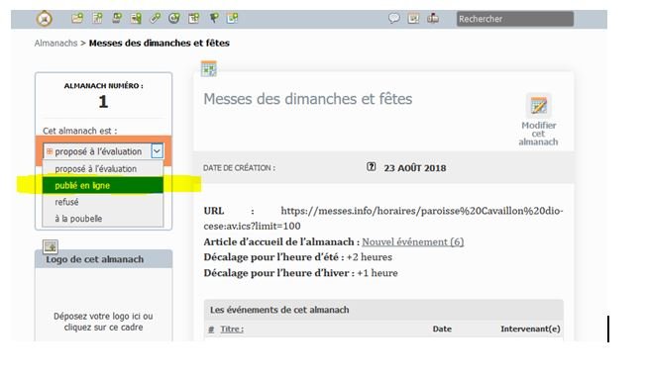
Task: Select 'à la poubelle' status
Action: click(x=103, y=219)
